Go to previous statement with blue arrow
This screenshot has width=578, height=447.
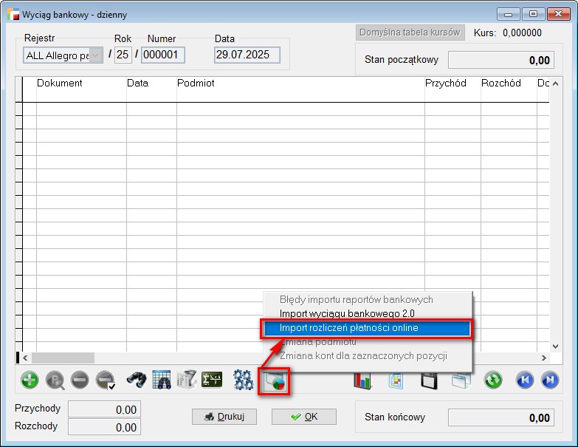pyautogui.click(x=524, y=381)
